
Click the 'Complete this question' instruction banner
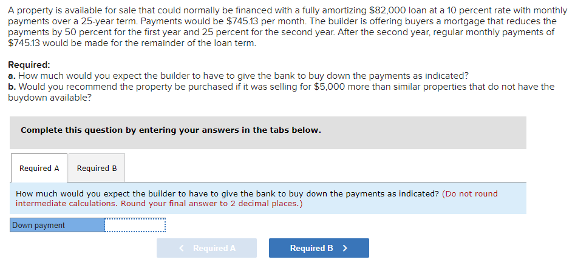point(268,133)
